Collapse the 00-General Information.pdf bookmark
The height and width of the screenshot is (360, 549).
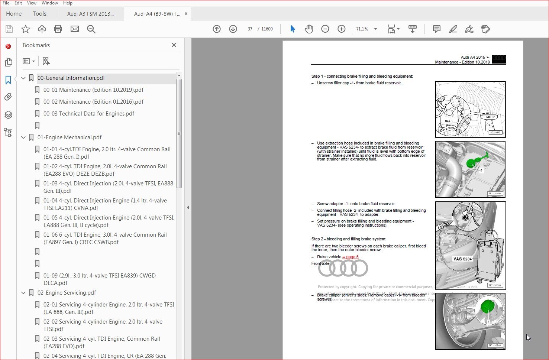23,78
